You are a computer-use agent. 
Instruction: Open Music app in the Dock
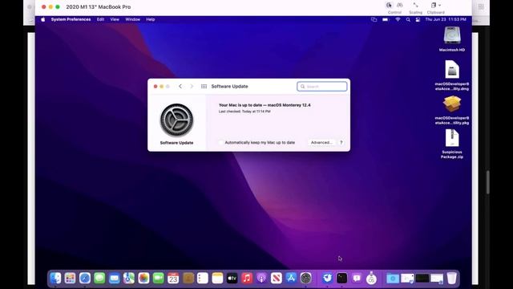pos(247,279)
